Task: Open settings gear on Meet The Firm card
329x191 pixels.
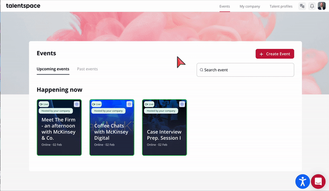Action: [77, 104]
